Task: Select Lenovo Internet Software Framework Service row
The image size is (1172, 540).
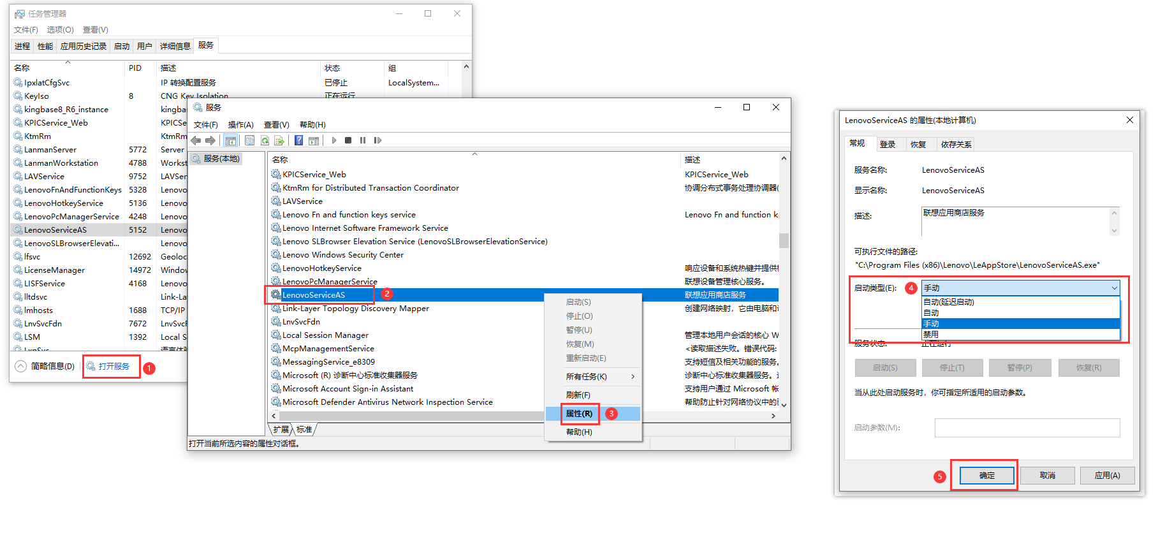Action: [x=524, y=228]
